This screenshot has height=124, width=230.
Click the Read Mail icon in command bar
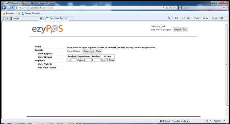(183, 18)
